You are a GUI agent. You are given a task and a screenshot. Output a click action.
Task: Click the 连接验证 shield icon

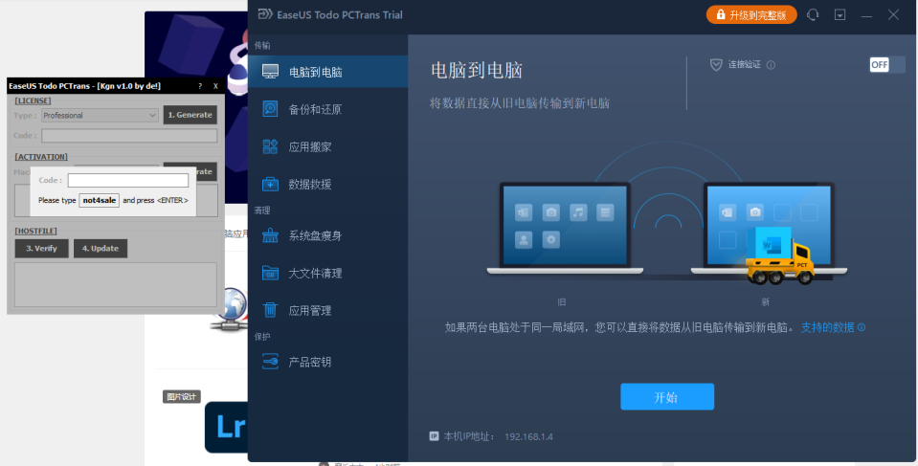coord(715,64)
